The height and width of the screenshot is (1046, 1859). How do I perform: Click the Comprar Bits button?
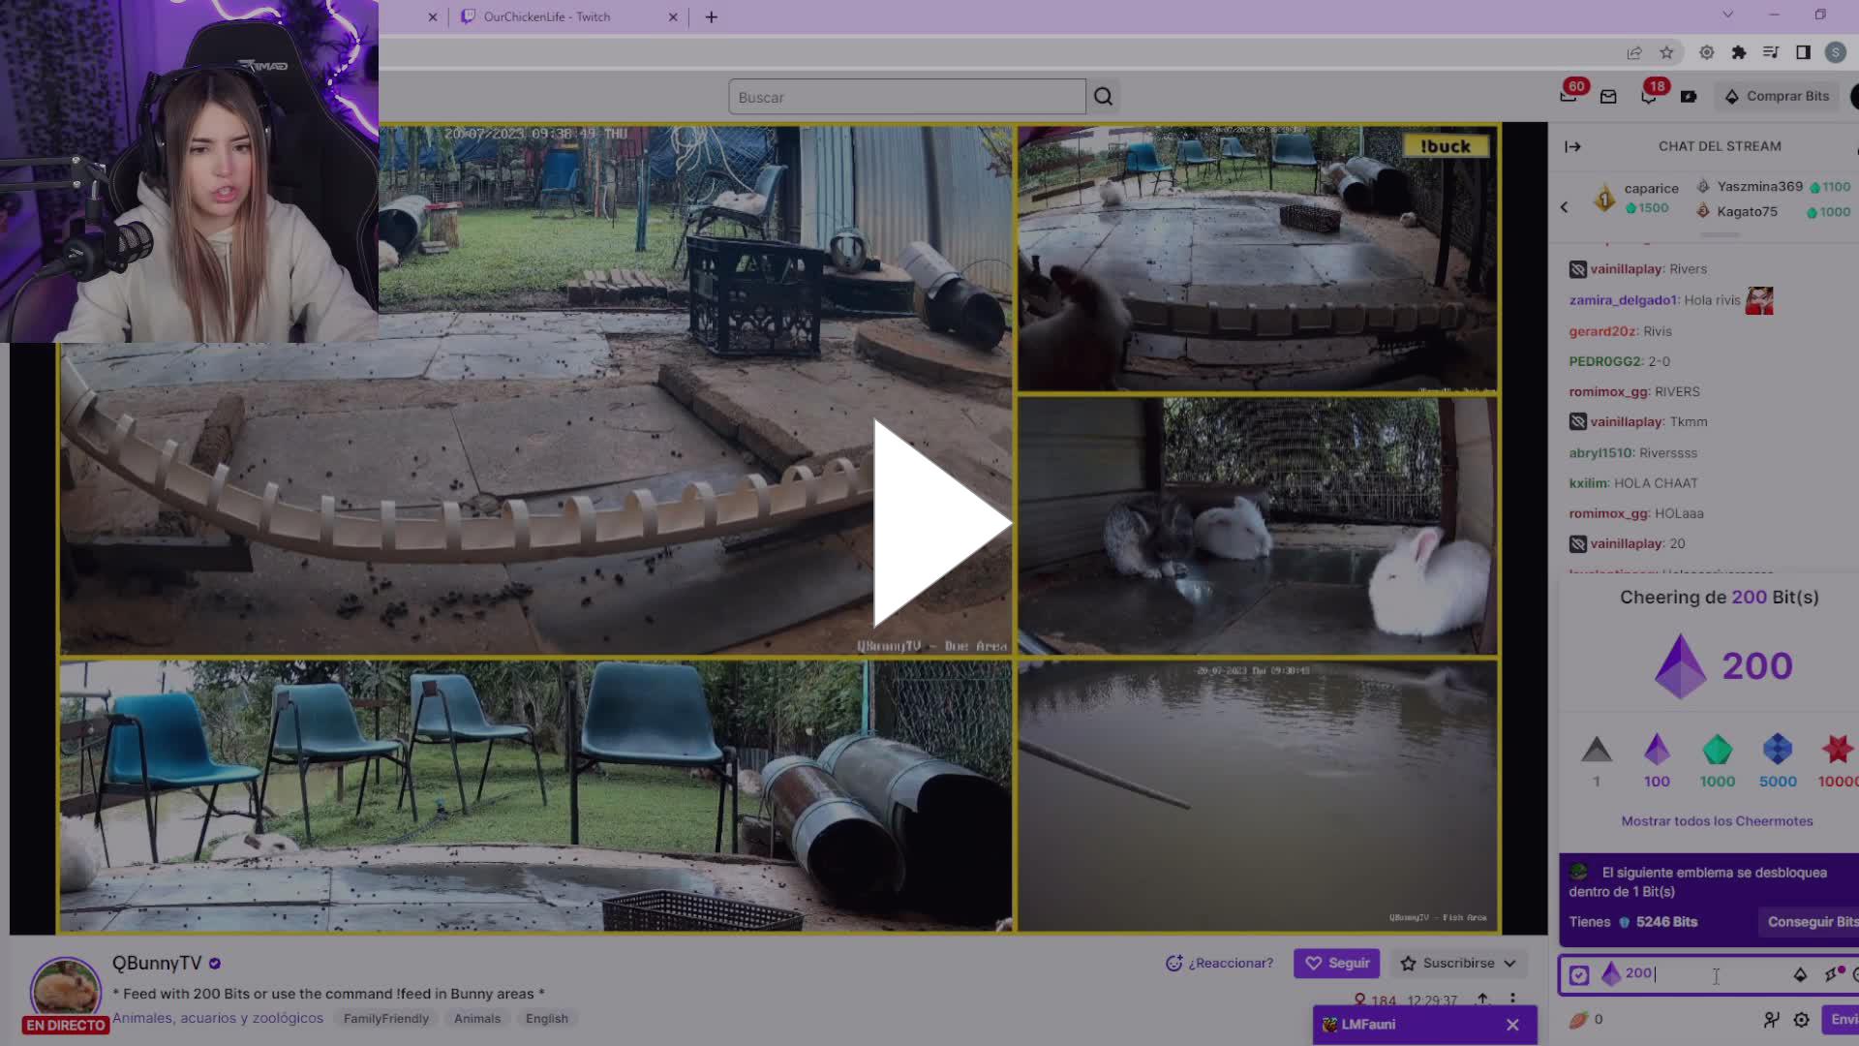tap(1776, 96)
